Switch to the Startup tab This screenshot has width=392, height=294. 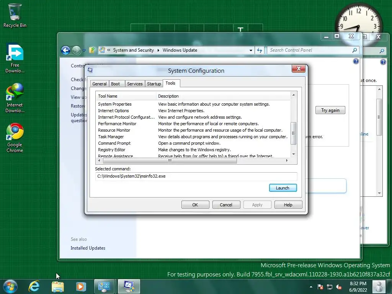(154, 84)
